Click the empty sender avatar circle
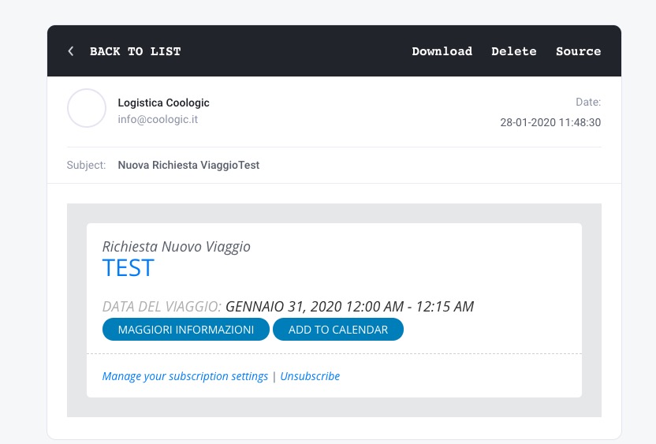 pos(87,108)
